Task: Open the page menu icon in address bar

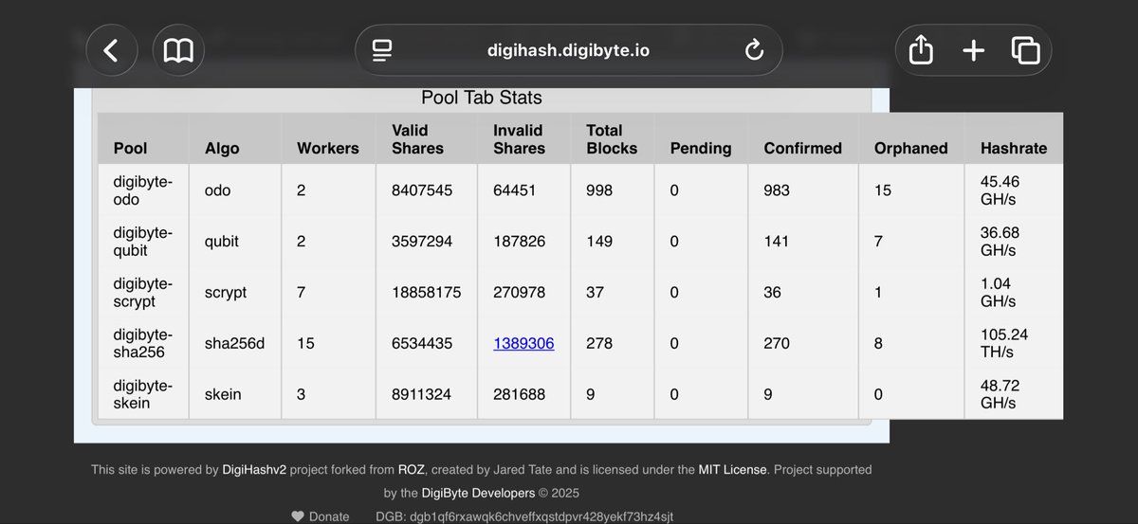Action: pos(382,50)
